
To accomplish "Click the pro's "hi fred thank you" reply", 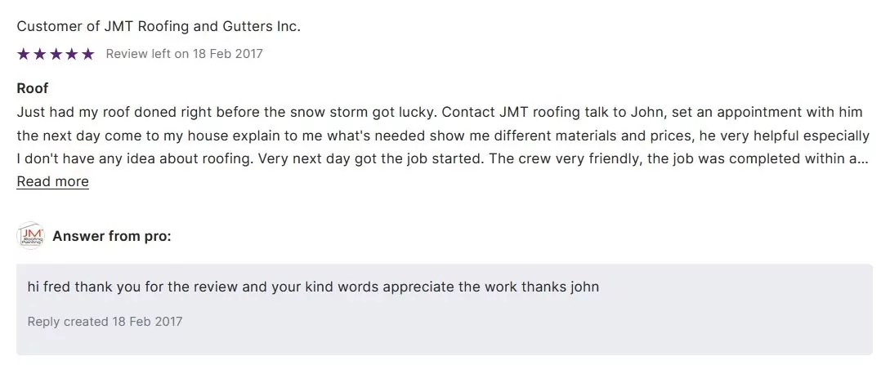I will click(313, 287).
